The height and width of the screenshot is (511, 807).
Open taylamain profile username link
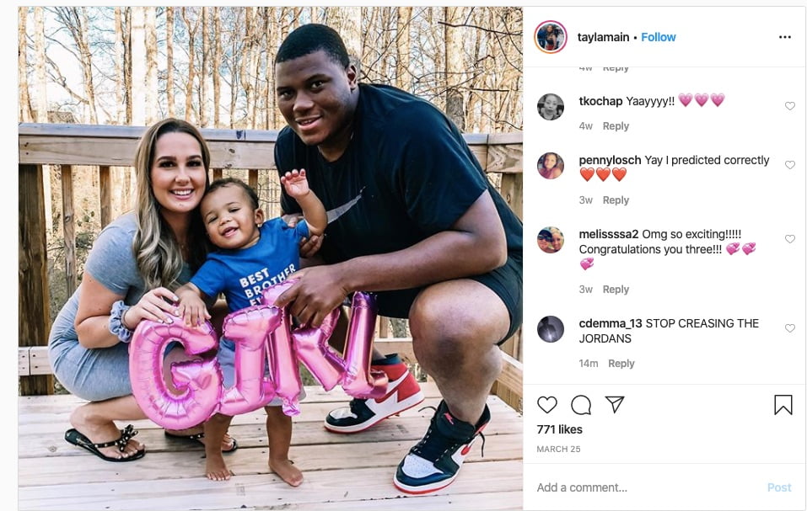[x=603, y=37]
